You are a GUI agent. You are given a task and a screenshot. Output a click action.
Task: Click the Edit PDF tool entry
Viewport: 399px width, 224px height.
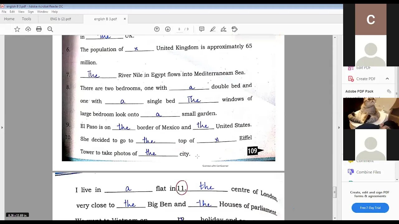coord(363,68)
